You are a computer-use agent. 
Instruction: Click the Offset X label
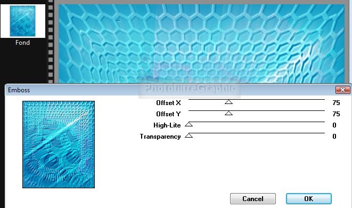(168, 103)
